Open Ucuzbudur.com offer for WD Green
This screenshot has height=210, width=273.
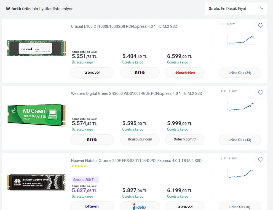click(140, 139)
